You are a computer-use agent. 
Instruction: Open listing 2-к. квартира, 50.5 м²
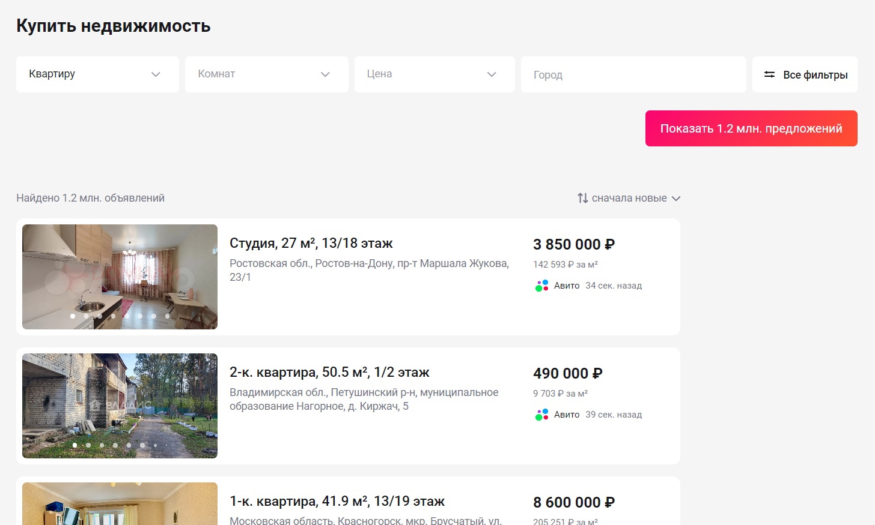pos(329,372)
